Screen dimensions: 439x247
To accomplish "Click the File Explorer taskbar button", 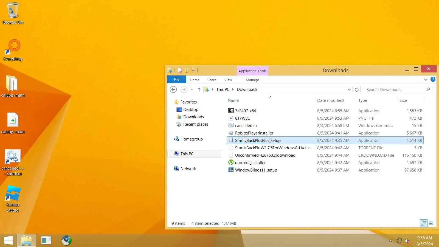I will 26,240.
